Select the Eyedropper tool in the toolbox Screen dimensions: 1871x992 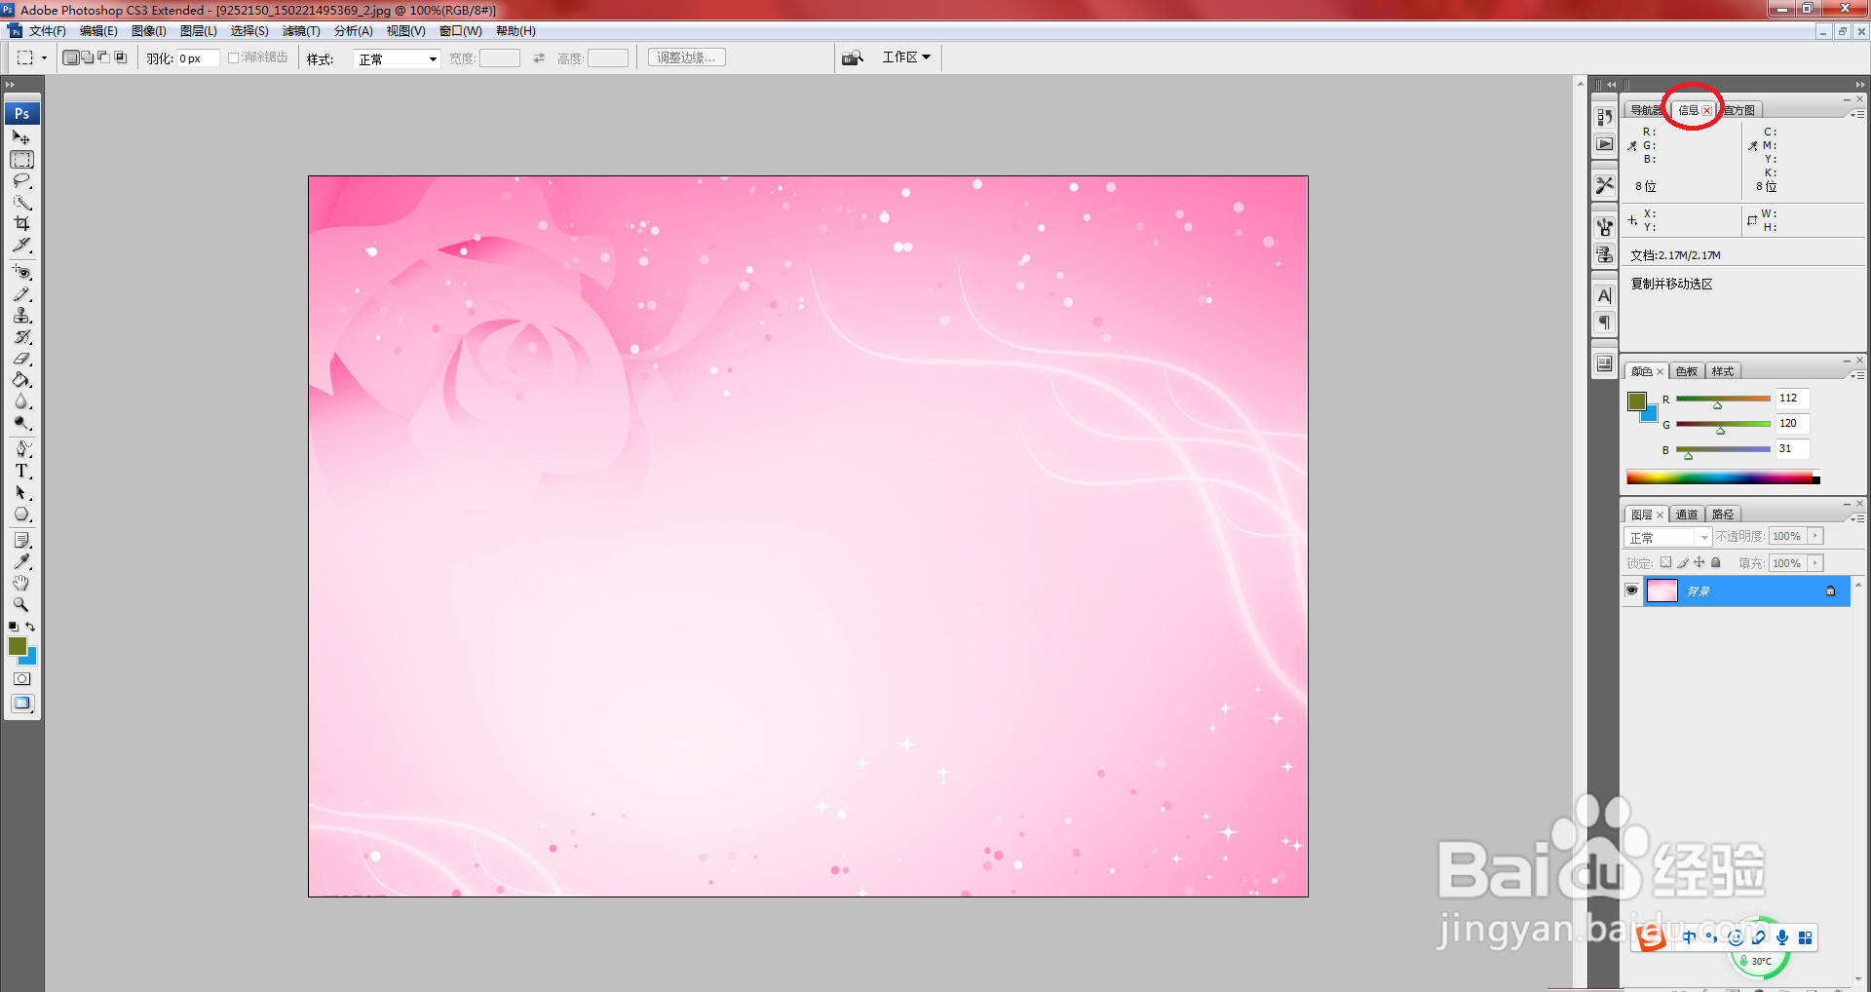click(21, 561)
